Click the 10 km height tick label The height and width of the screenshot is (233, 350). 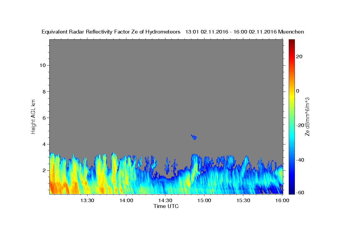[43, 65]
